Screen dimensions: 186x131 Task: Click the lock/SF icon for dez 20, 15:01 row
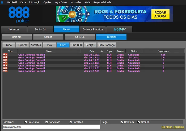5,54
